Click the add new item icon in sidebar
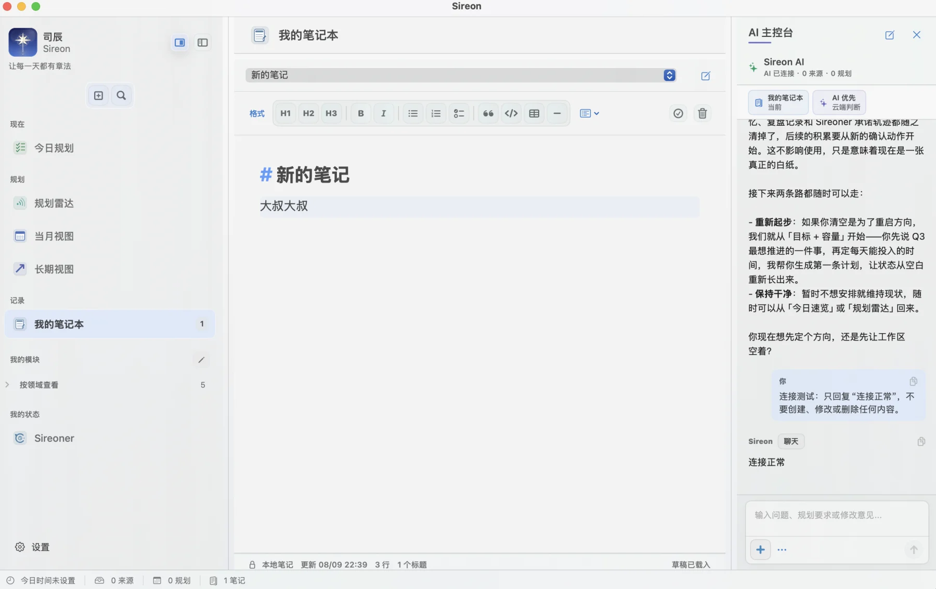936x589 pixels. click(98, 96)
